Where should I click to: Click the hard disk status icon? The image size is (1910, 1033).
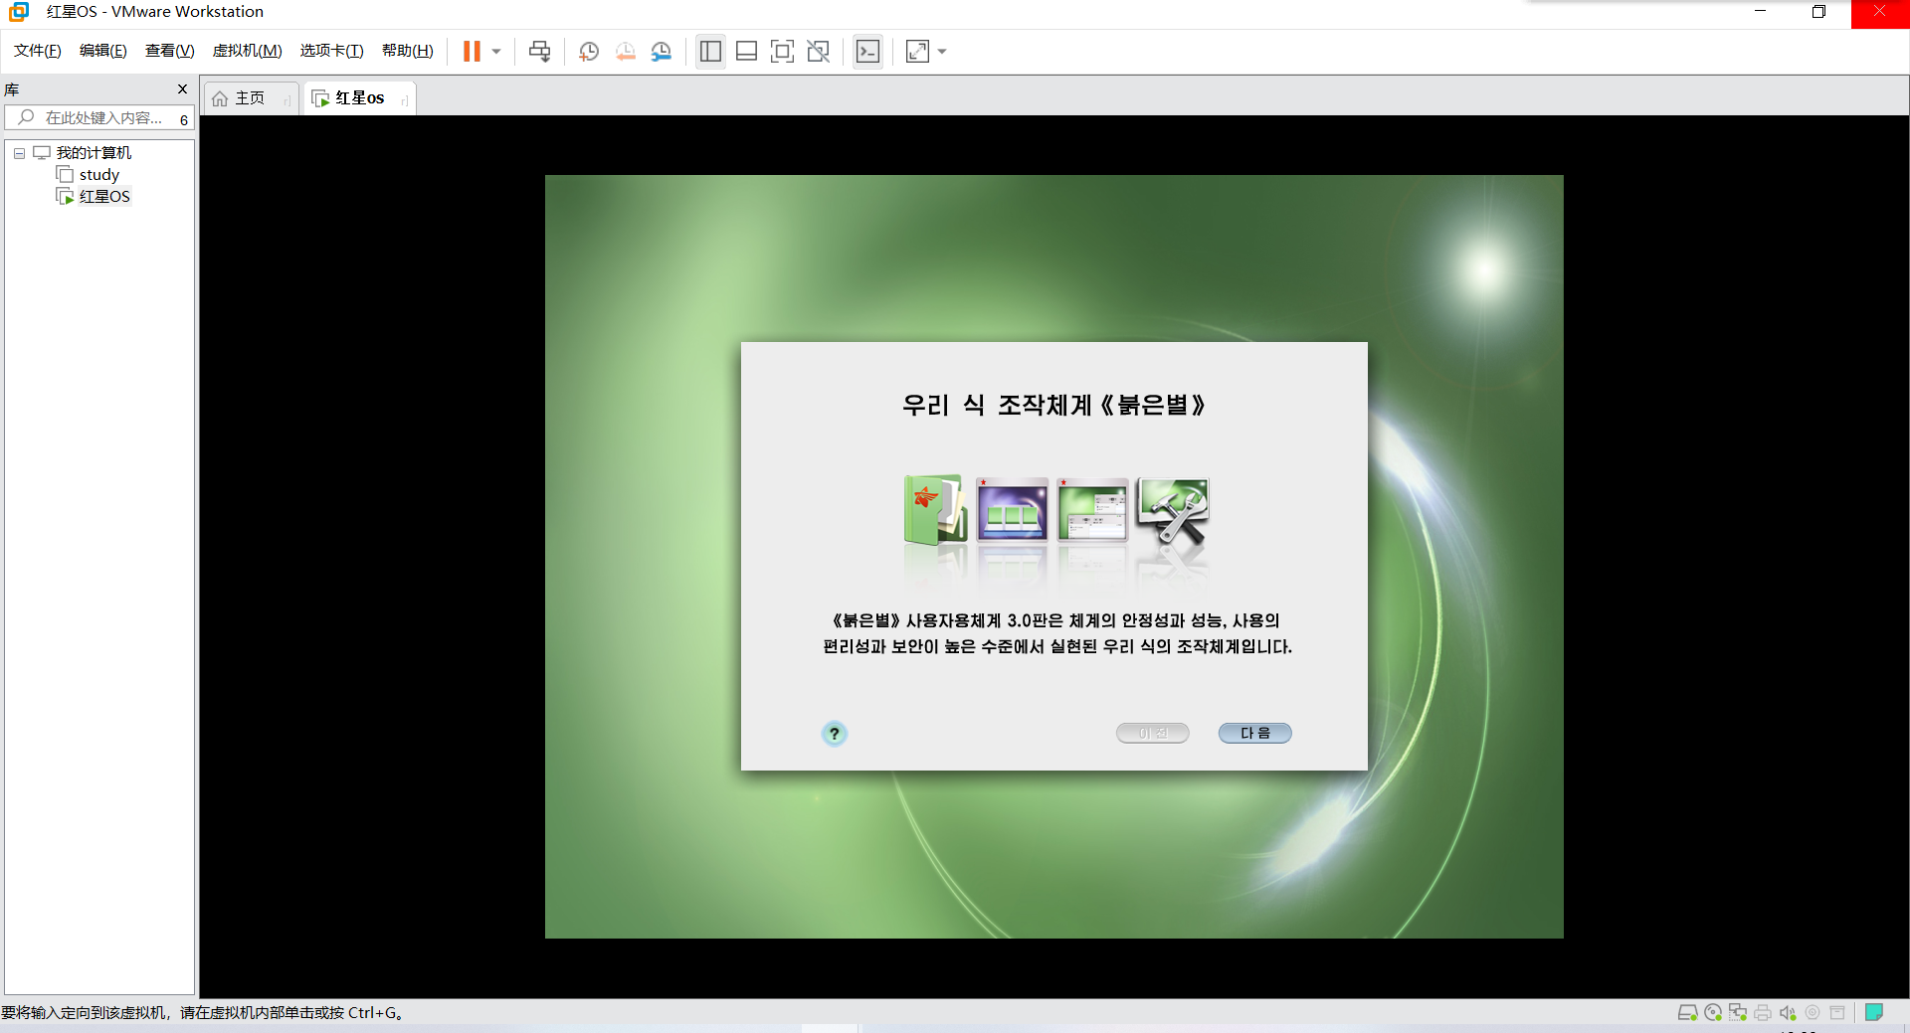click(x=1688, y=1013)
